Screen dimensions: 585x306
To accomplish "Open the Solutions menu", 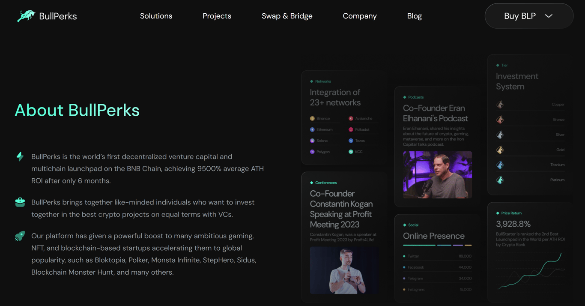I will [156, 16].
